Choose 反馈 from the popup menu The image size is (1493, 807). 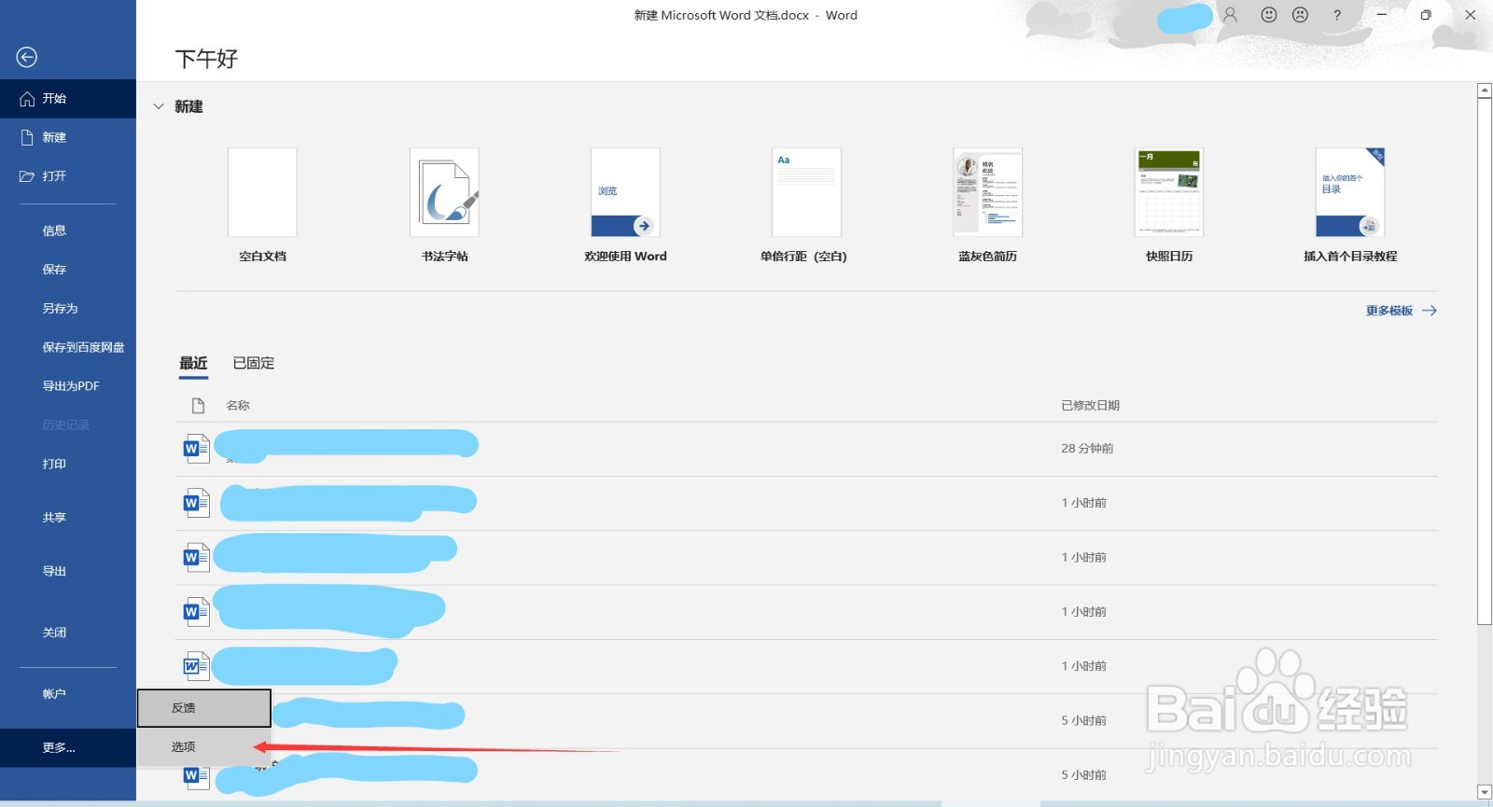click(204, 708)
